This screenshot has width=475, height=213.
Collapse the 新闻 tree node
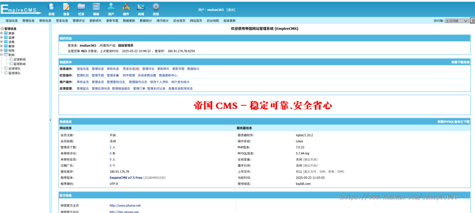point(2,55)
